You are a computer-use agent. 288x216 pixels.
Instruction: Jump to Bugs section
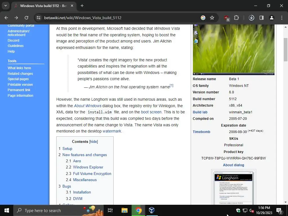(67, 186)
